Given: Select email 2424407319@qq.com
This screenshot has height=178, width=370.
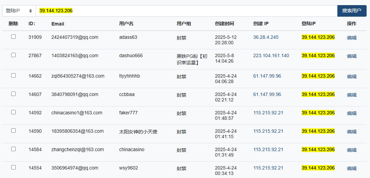Looking at the screenshot, I should click(x=75, y=37).
